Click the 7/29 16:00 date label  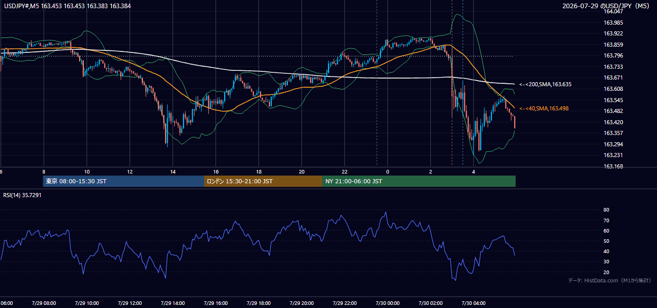pyautogui.click(x=215, y=303)
